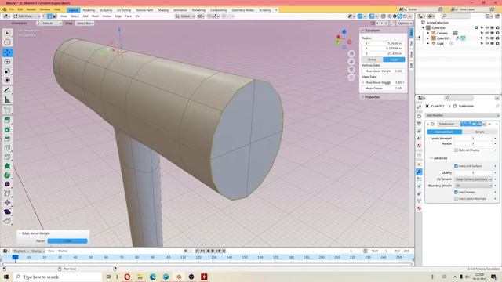The image size is (502, 282).
Task: Open the Global transform orientation dropdown
Action: pos(185,16)
